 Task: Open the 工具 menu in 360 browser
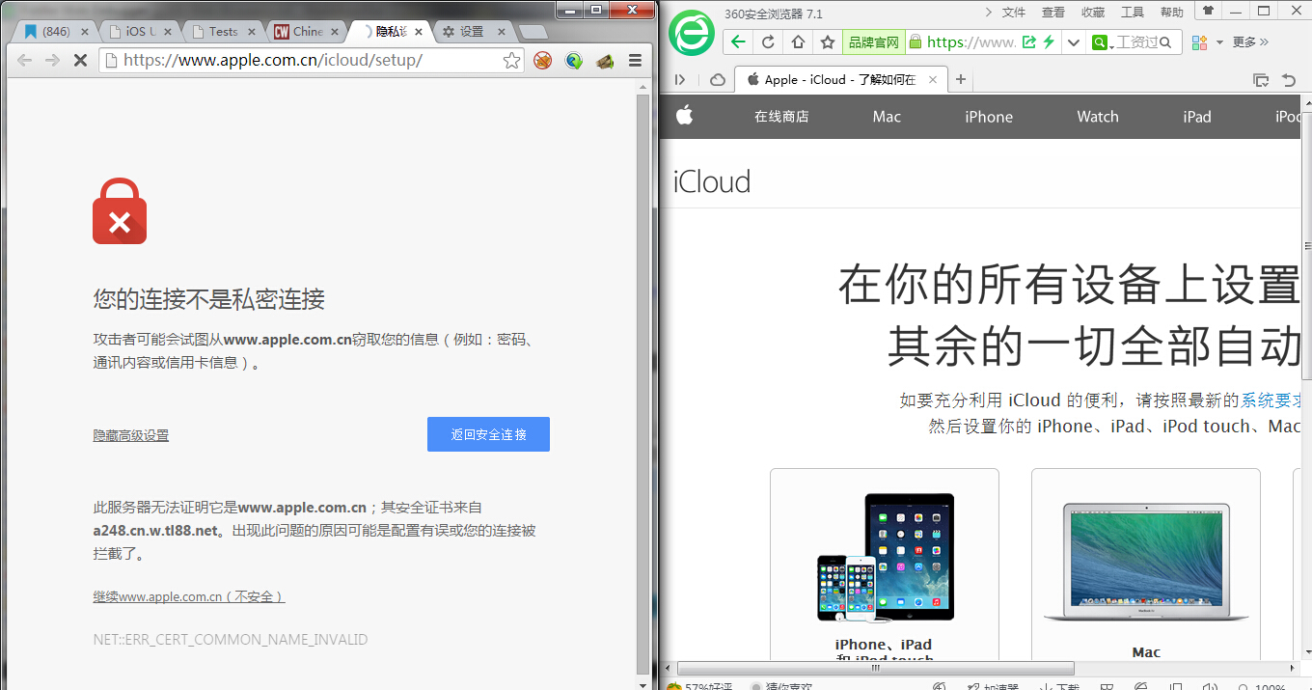tap(1133, 12)
